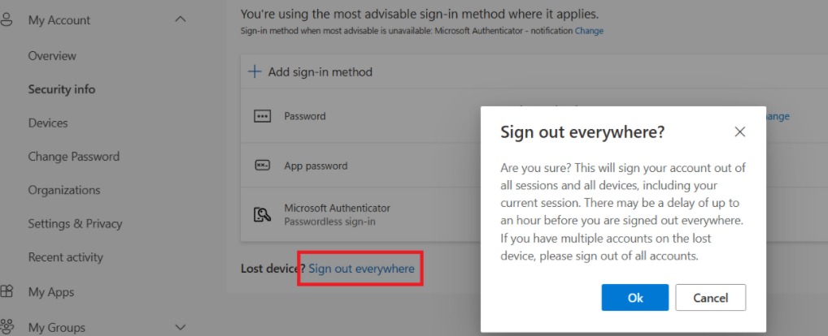Select Security info in sidebar
This screenshot has width=828, height=336.
tap(62, 89)
